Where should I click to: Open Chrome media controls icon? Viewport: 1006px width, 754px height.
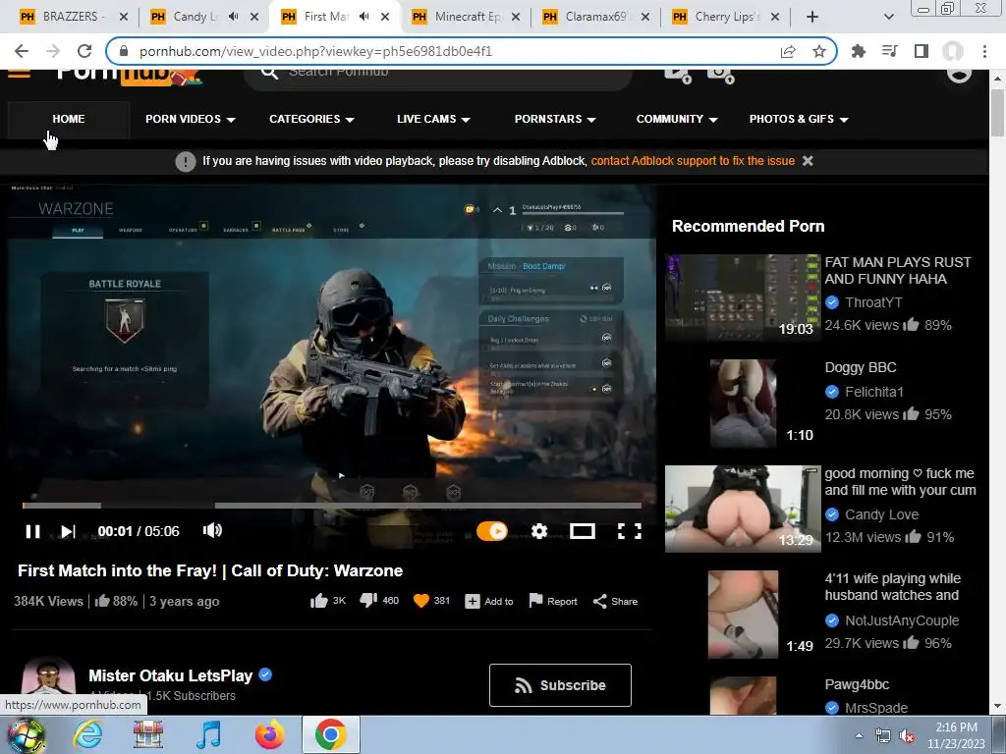pyautogui.click(x=889, y=51)
